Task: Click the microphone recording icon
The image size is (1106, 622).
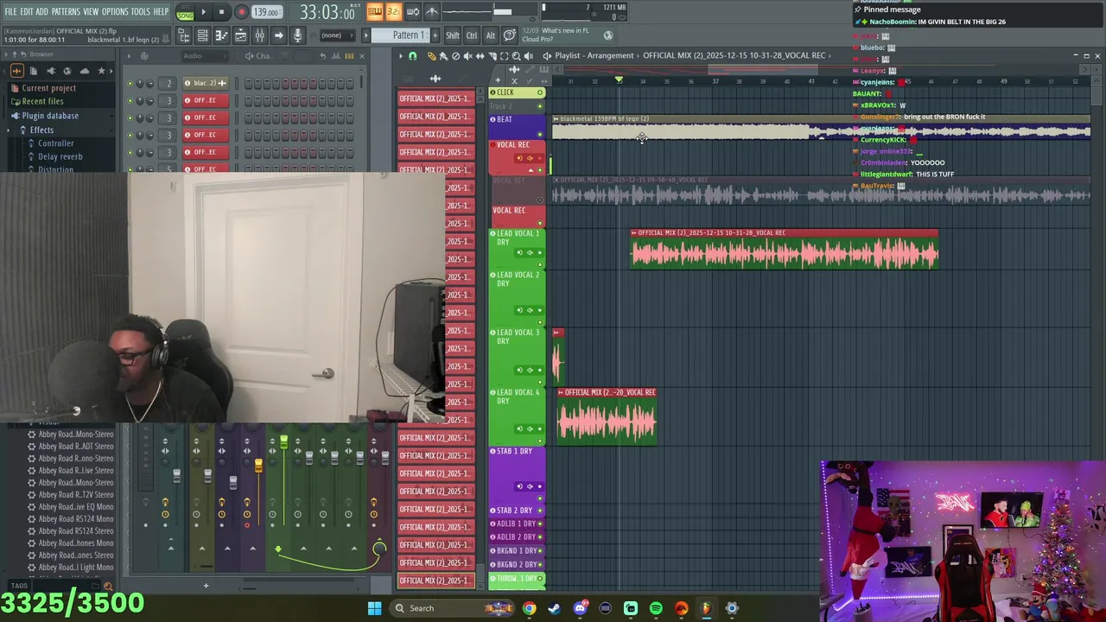Action: tap(297, 35)
